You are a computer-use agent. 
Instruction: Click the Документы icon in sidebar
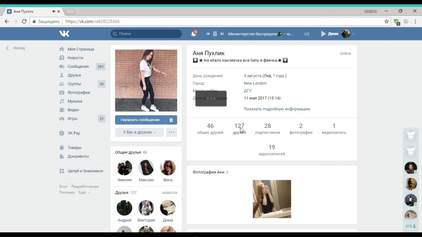click(x=62, y=156)
